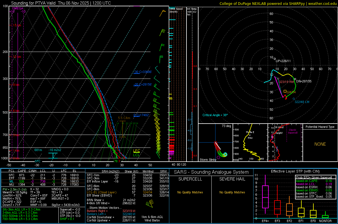The image size is (338, 224).
Task: Click the 'Sfc-3km AGL LR' lapse rate line
Action: click(x=21, y=209)
